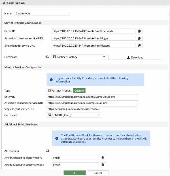Cancel editing the Single Sign-On
This screenshot has height=176, width=170.
[x=97, y=173]
